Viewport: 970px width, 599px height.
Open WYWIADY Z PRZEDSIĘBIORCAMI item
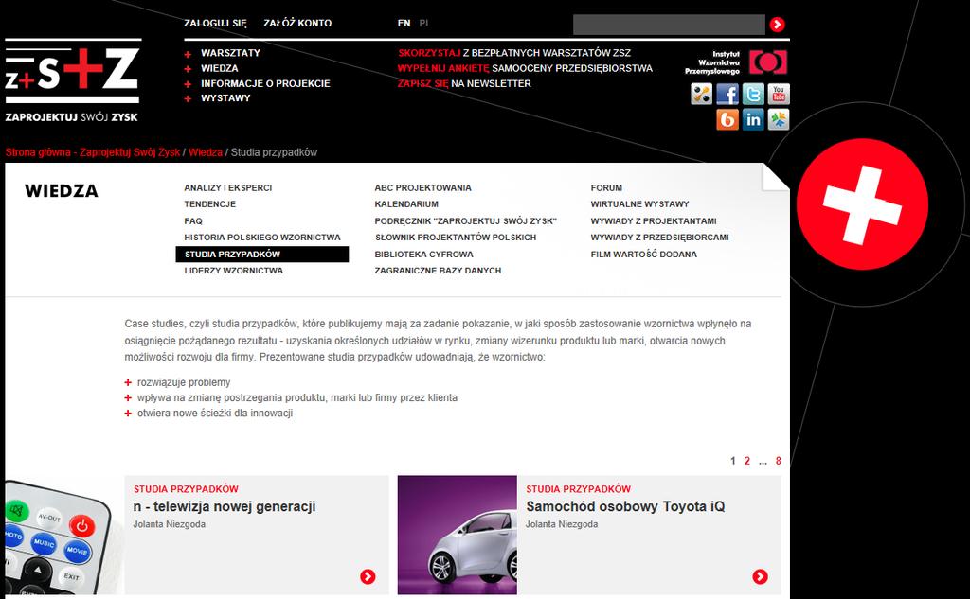(659, 238)
